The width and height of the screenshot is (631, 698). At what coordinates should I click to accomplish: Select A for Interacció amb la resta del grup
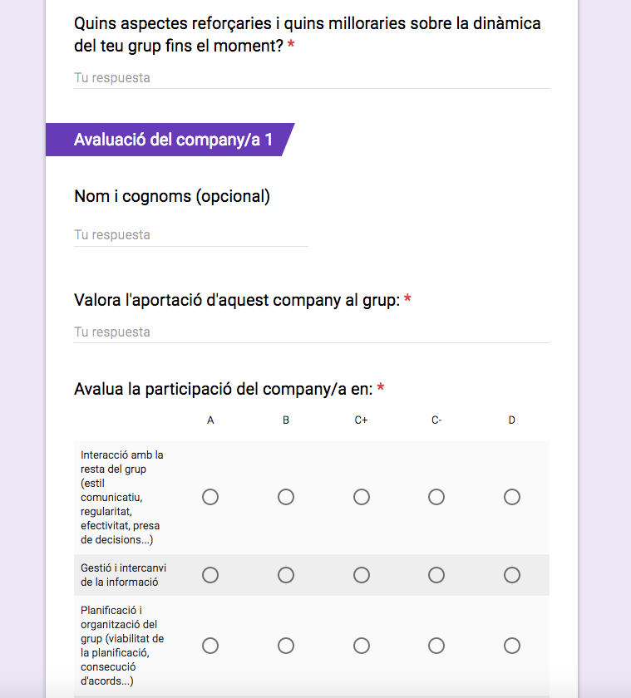pyautogui.click(x=210, y=497)
